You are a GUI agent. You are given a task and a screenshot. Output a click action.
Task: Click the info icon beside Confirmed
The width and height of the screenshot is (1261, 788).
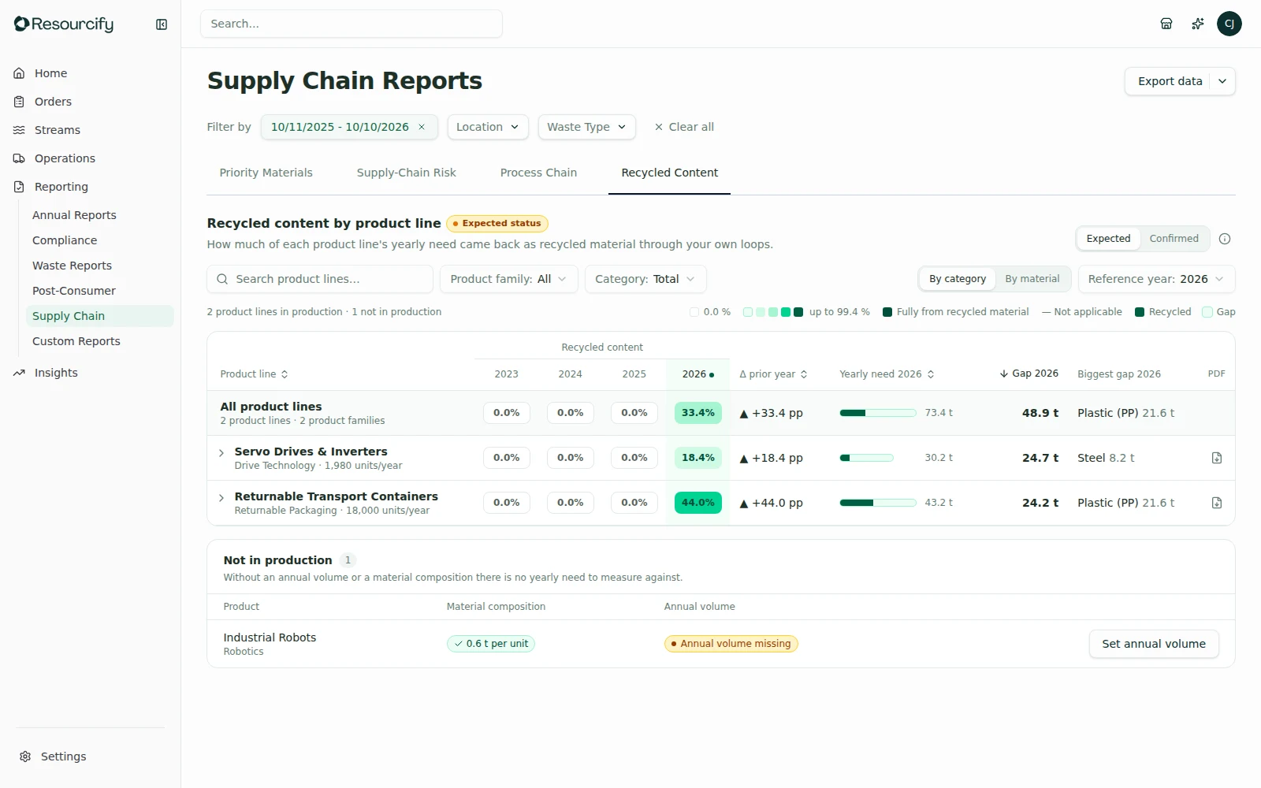(1225, 239)
